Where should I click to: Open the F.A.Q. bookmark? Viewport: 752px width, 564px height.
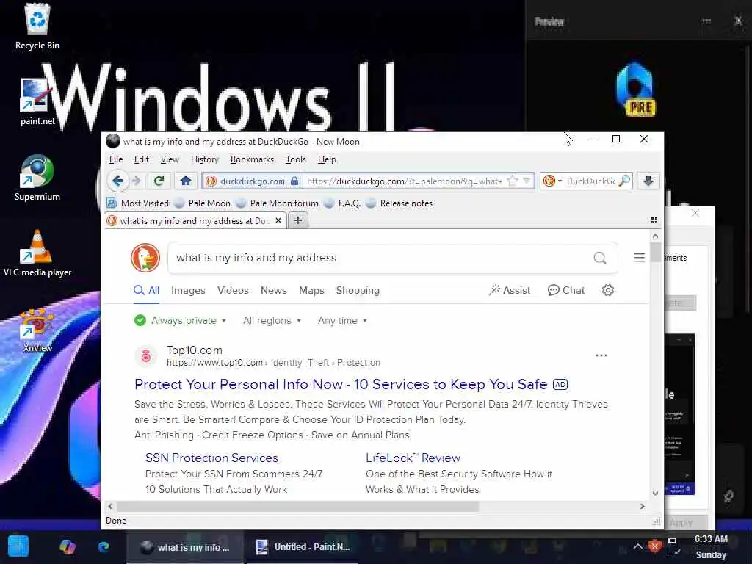click(342, 203)
